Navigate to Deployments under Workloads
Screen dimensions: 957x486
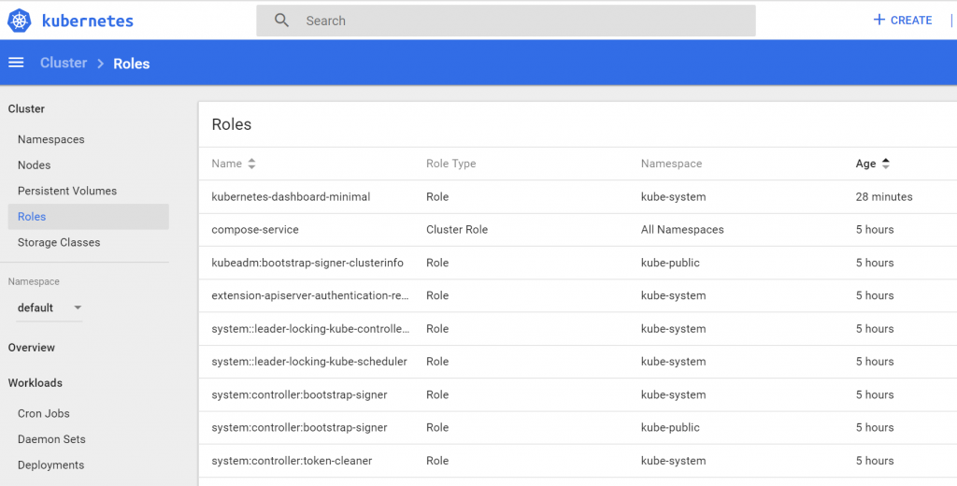[51, 465]
